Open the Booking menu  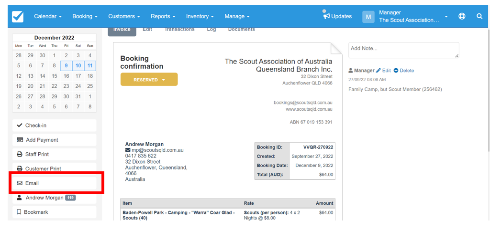[x=85, y=16]
